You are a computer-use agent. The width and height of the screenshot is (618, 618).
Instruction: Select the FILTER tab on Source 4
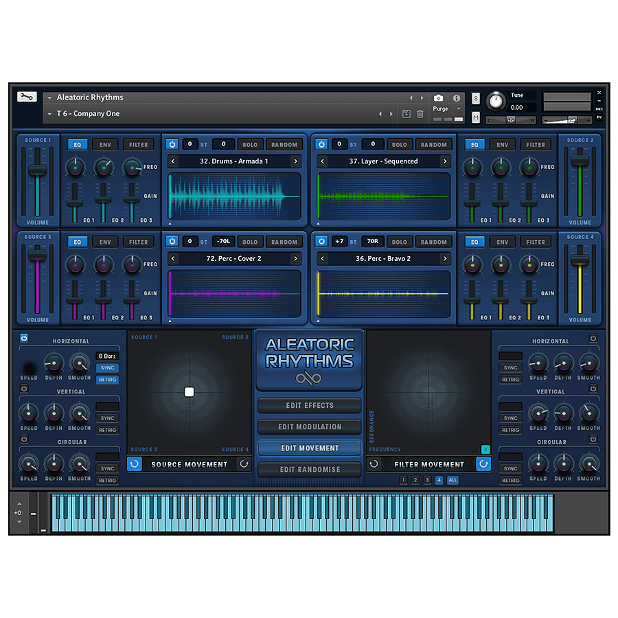(x=536, y=242)
